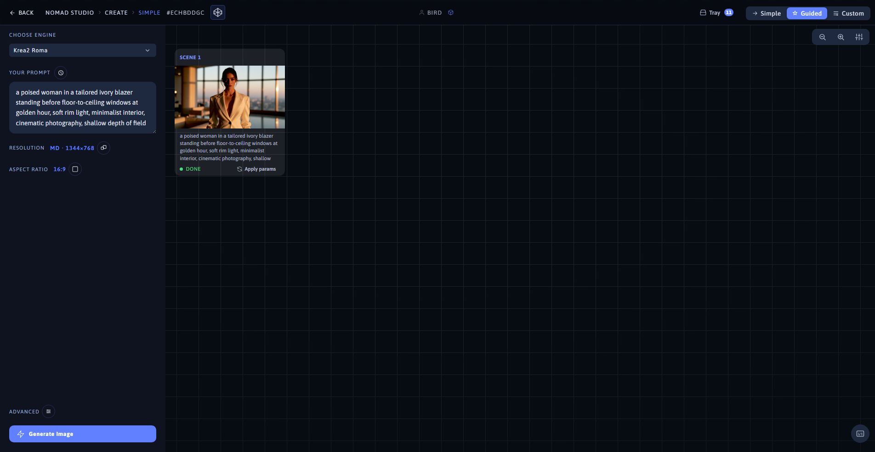Open canvas settings sliders icon
This screenshot has height=452, width=875.
coord(859,37)
